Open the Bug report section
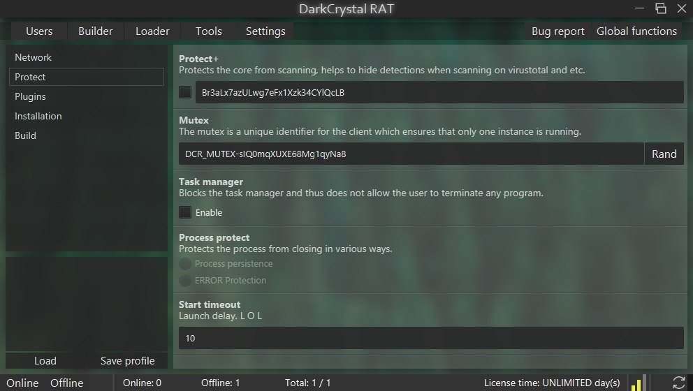 pyautogui.click(x=557, y=31)
